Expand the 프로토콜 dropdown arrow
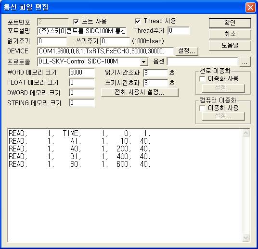This screenshot has height=249, width=258. (x=143, y=62)
